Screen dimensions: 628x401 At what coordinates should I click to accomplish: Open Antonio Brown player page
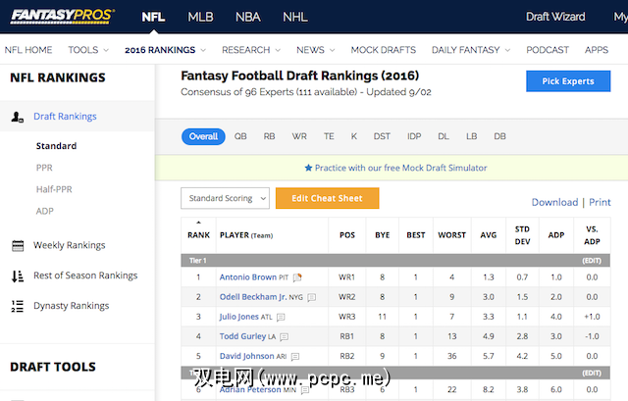pyautogui.click(x=248, y=276)
